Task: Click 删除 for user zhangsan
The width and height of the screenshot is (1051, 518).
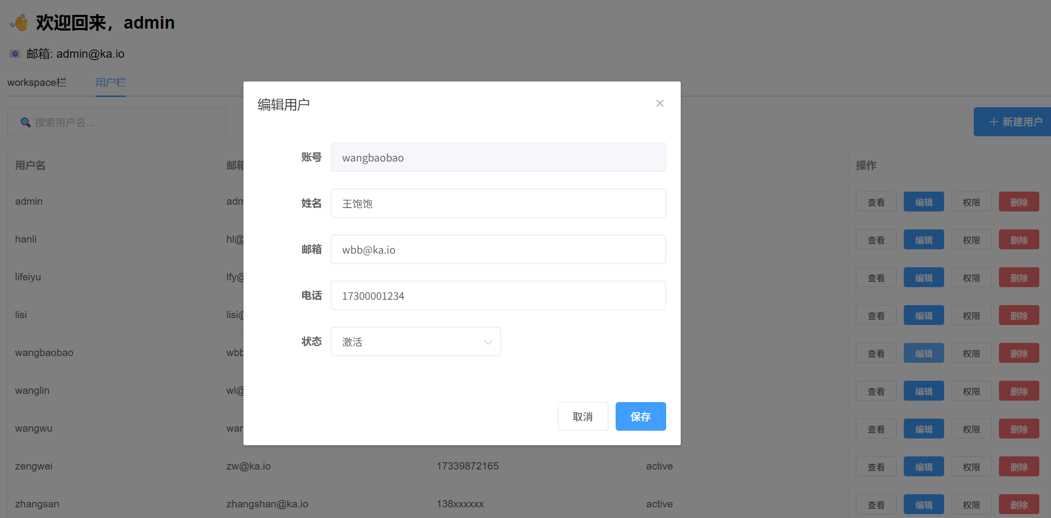Action: point(1019,505)
